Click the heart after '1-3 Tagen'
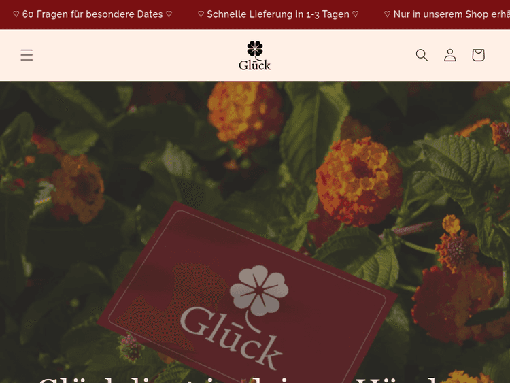Viewport: 510px width, 383px height. (356, 14)
